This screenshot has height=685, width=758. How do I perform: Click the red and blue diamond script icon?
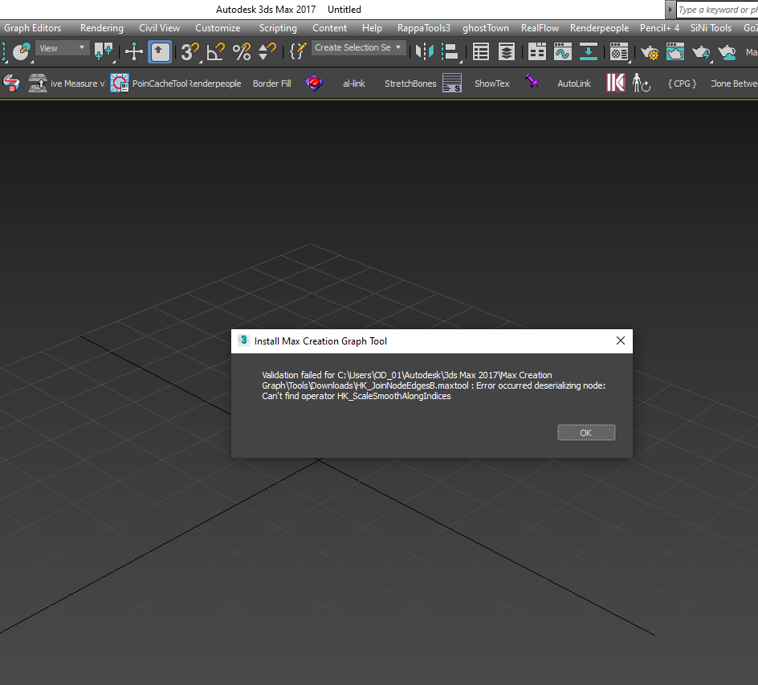(314, 83)
